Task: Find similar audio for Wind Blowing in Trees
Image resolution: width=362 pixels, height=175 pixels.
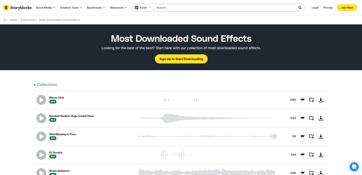Action: [303, 136]
